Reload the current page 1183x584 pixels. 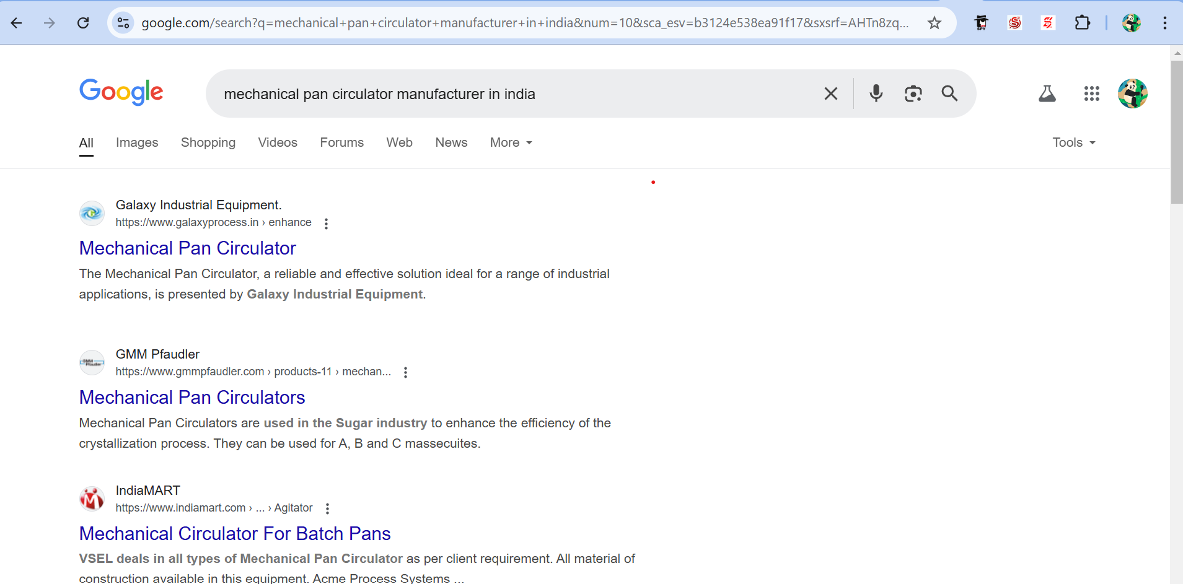[83, 23]
